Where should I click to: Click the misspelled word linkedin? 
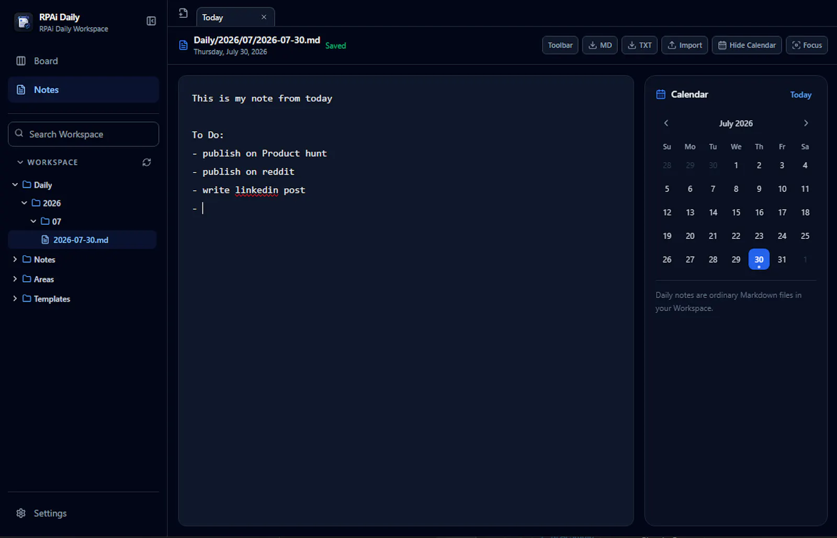click(x=256, y=190)
